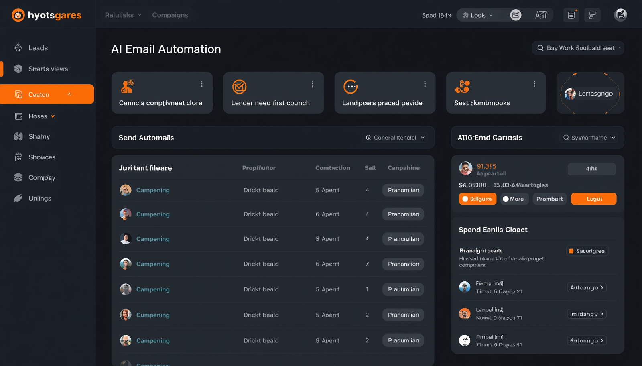Click the mail icon on Lender need first counch card
Viewport: 642px width, 366px height.
(x=240, y=86)
